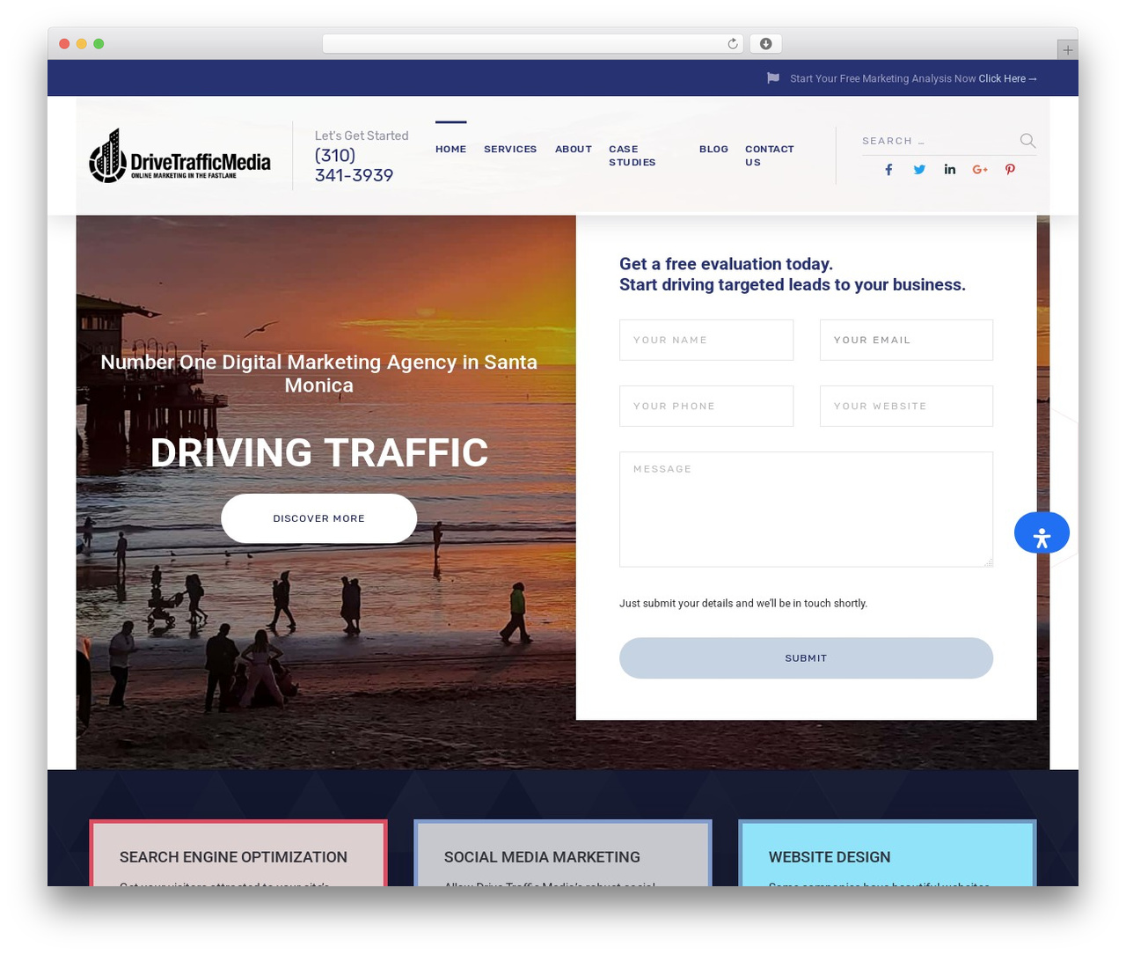Click the Discover More button
Screen dimensions: 1126x954
tap(318, 518)
